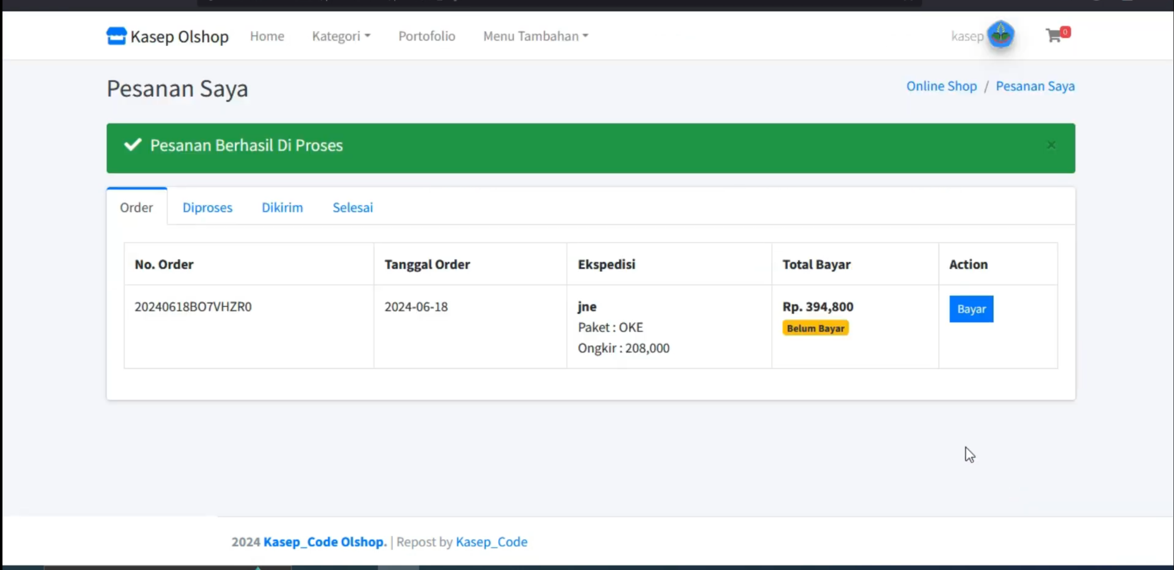Click the Ekspedisi column header
This screenshot has height=570, width=1174.
tap(606, 264)
